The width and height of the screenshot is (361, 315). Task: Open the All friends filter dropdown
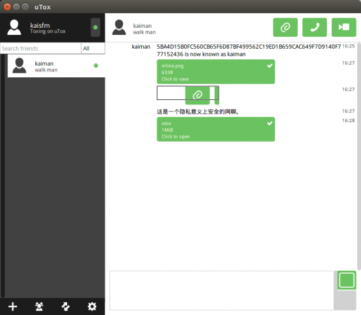(93, 49)
